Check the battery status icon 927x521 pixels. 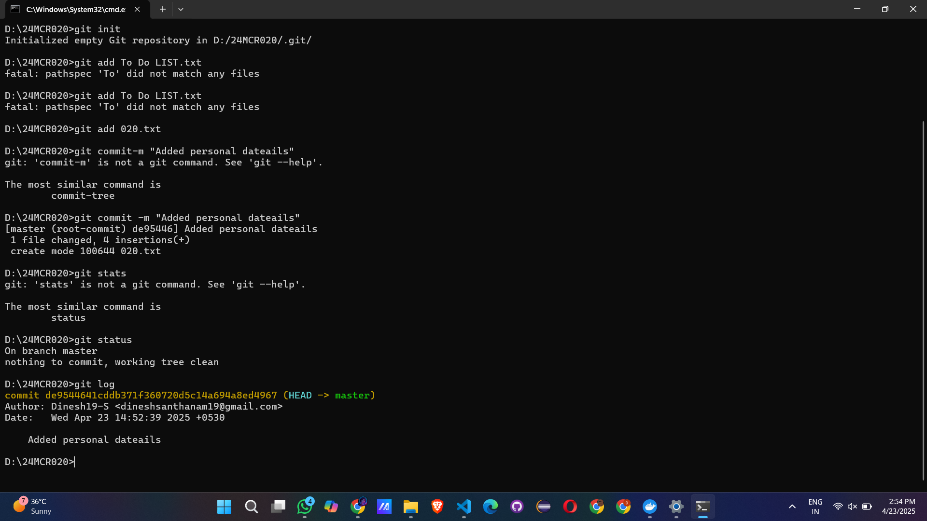867,507
